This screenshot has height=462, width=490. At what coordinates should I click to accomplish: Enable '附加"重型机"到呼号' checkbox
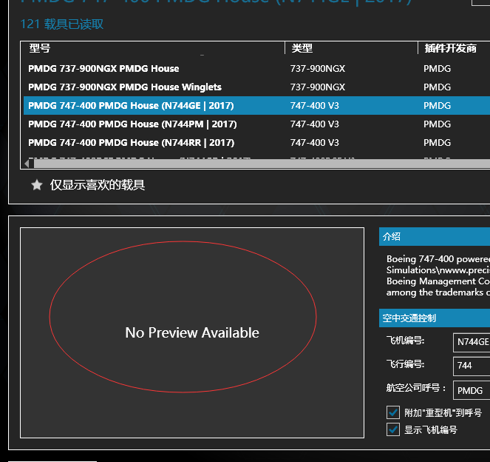pyautogui.click(x=393, y=412)
